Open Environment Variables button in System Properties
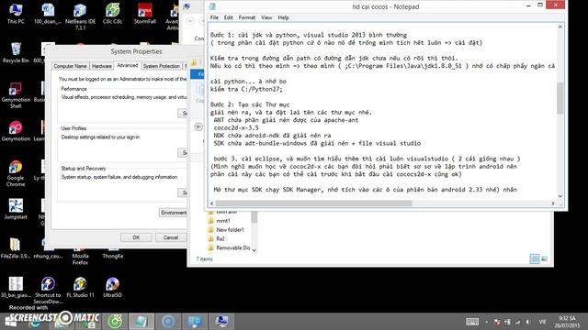588x330 pixels. click(174, 213)
